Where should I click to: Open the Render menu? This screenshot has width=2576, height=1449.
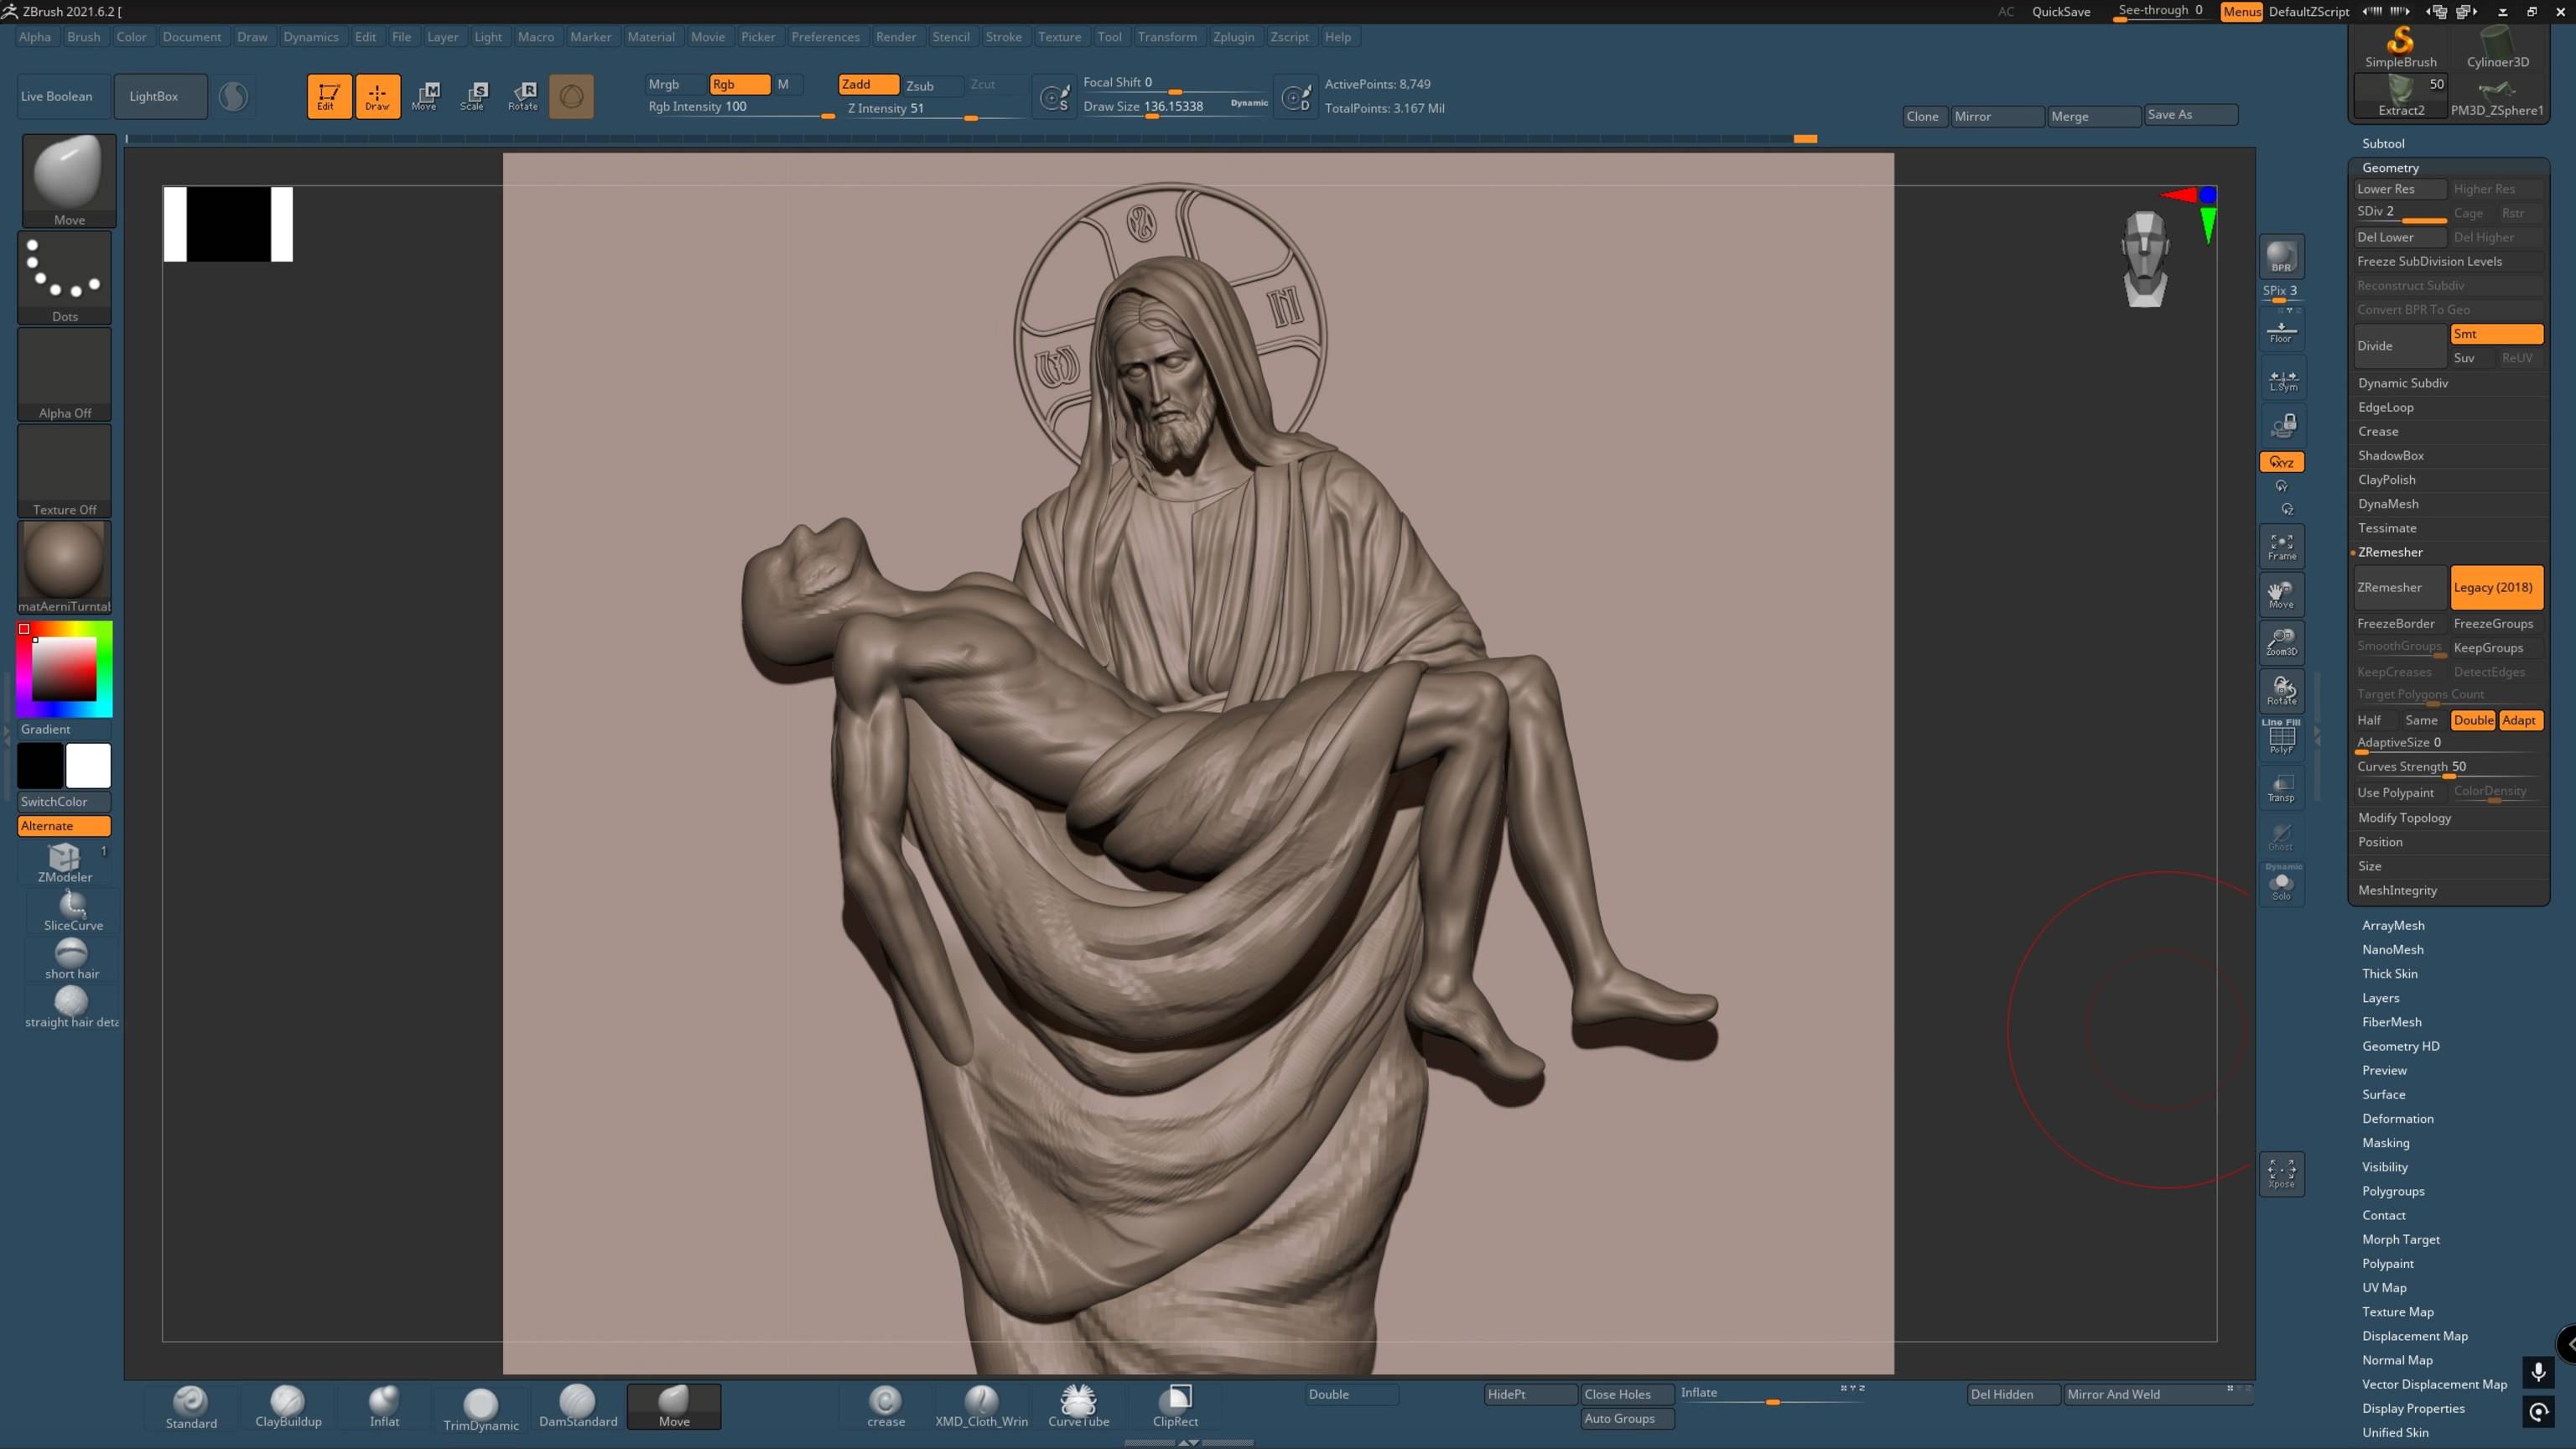coord(896,37)
